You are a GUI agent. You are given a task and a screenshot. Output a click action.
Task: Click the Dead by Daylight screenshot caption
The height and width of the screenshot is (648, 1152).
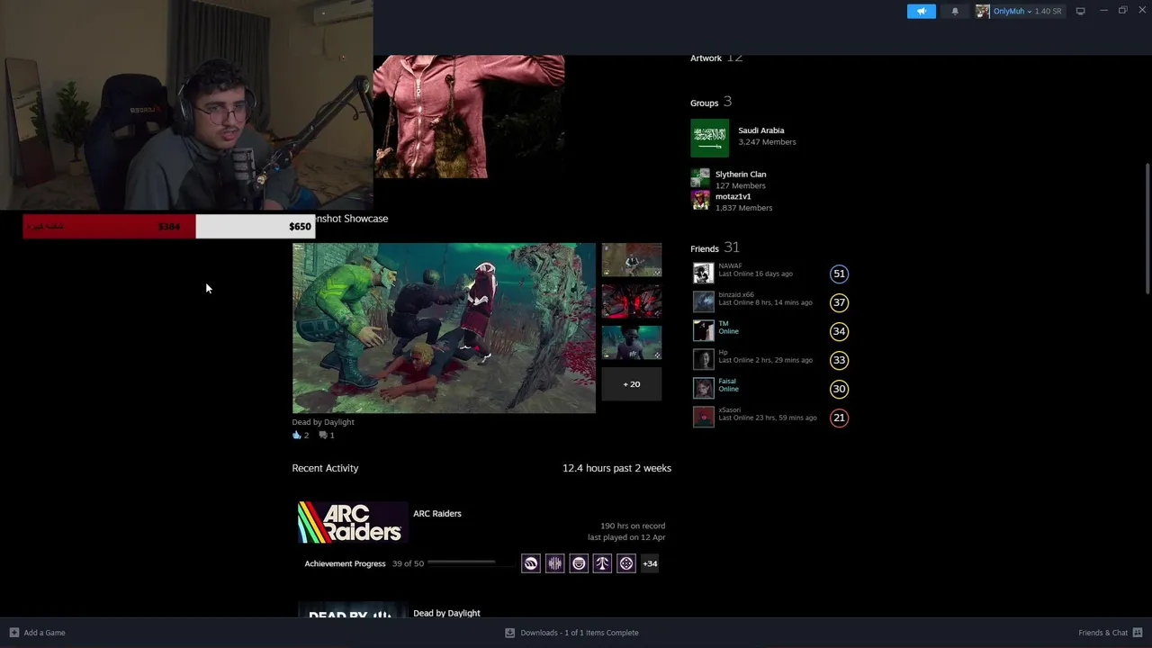tap(323, 422)
